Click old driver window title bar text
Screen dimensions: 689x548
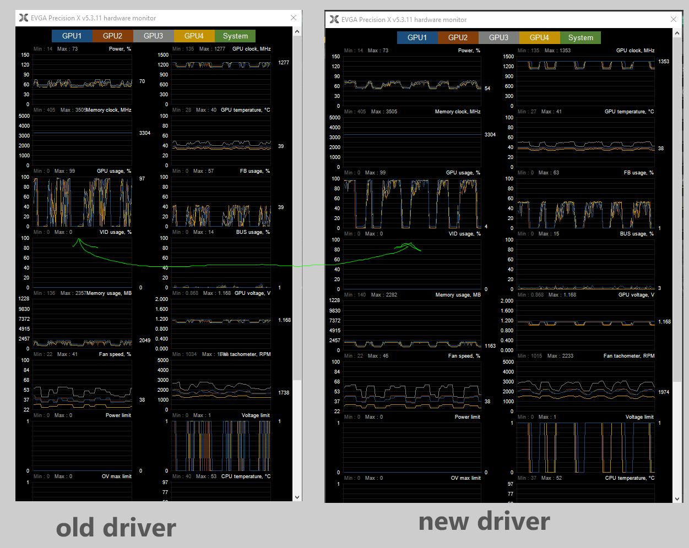94,18
